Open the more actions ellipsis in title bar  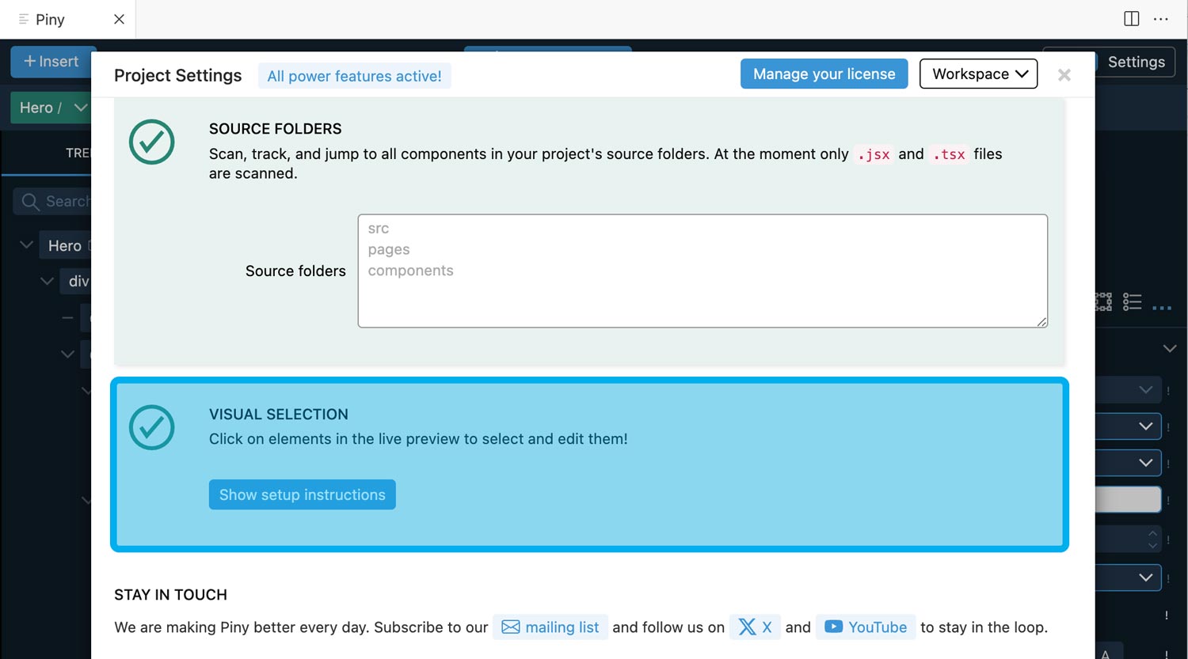click(x=1161, y=19)
